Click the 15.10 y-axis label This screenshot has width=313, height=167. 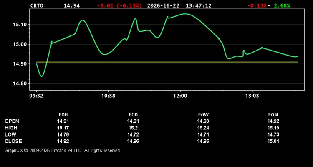[20, 25]
